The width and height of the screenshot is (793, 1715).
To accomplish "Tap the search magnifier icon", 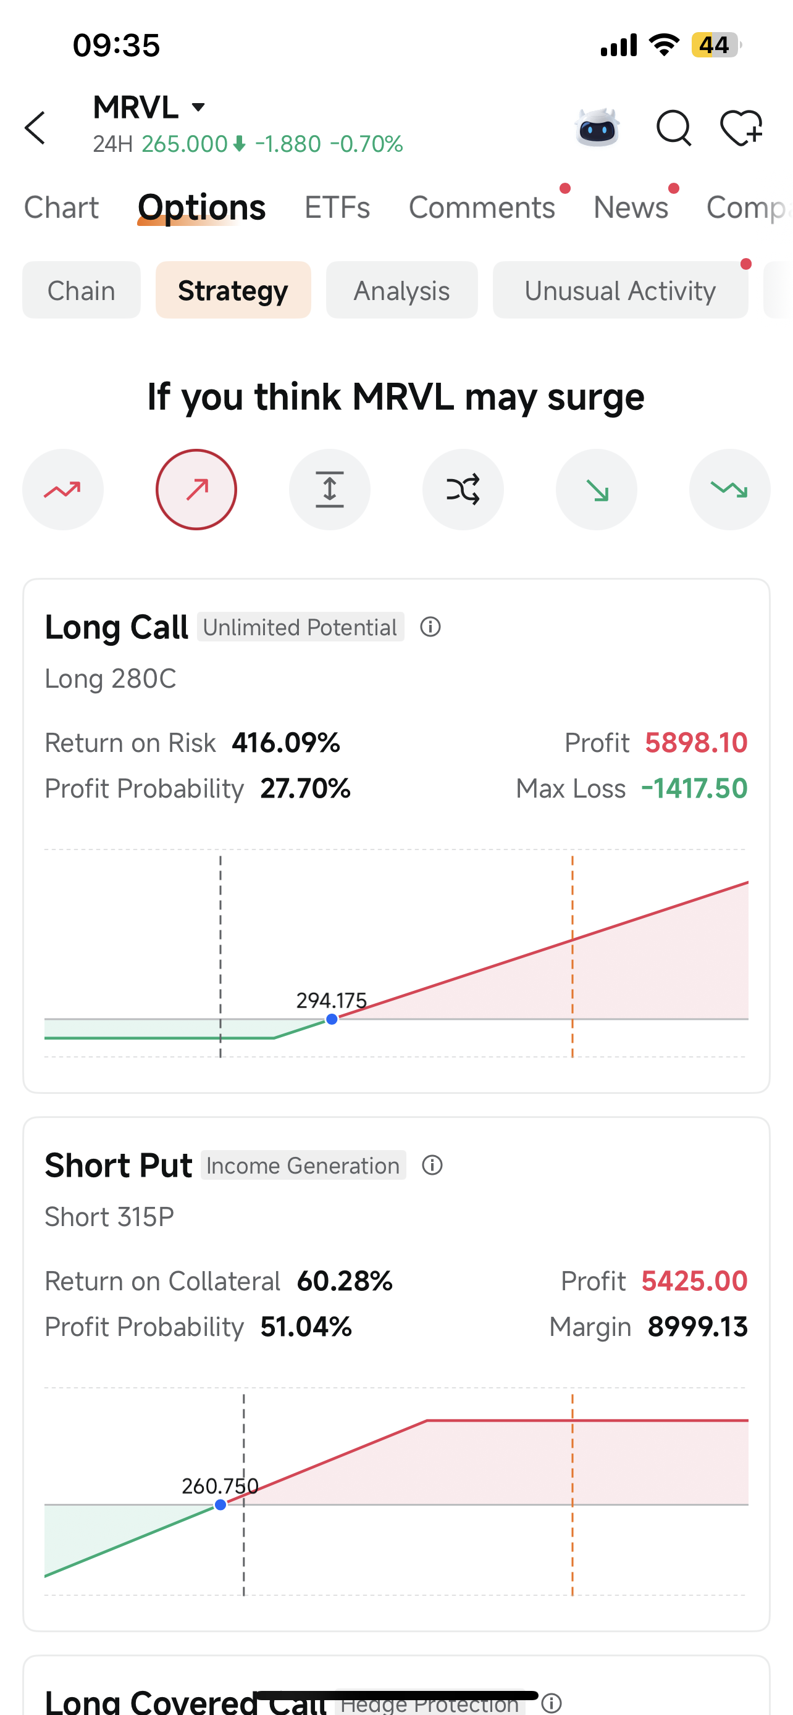I will point(674,127).
